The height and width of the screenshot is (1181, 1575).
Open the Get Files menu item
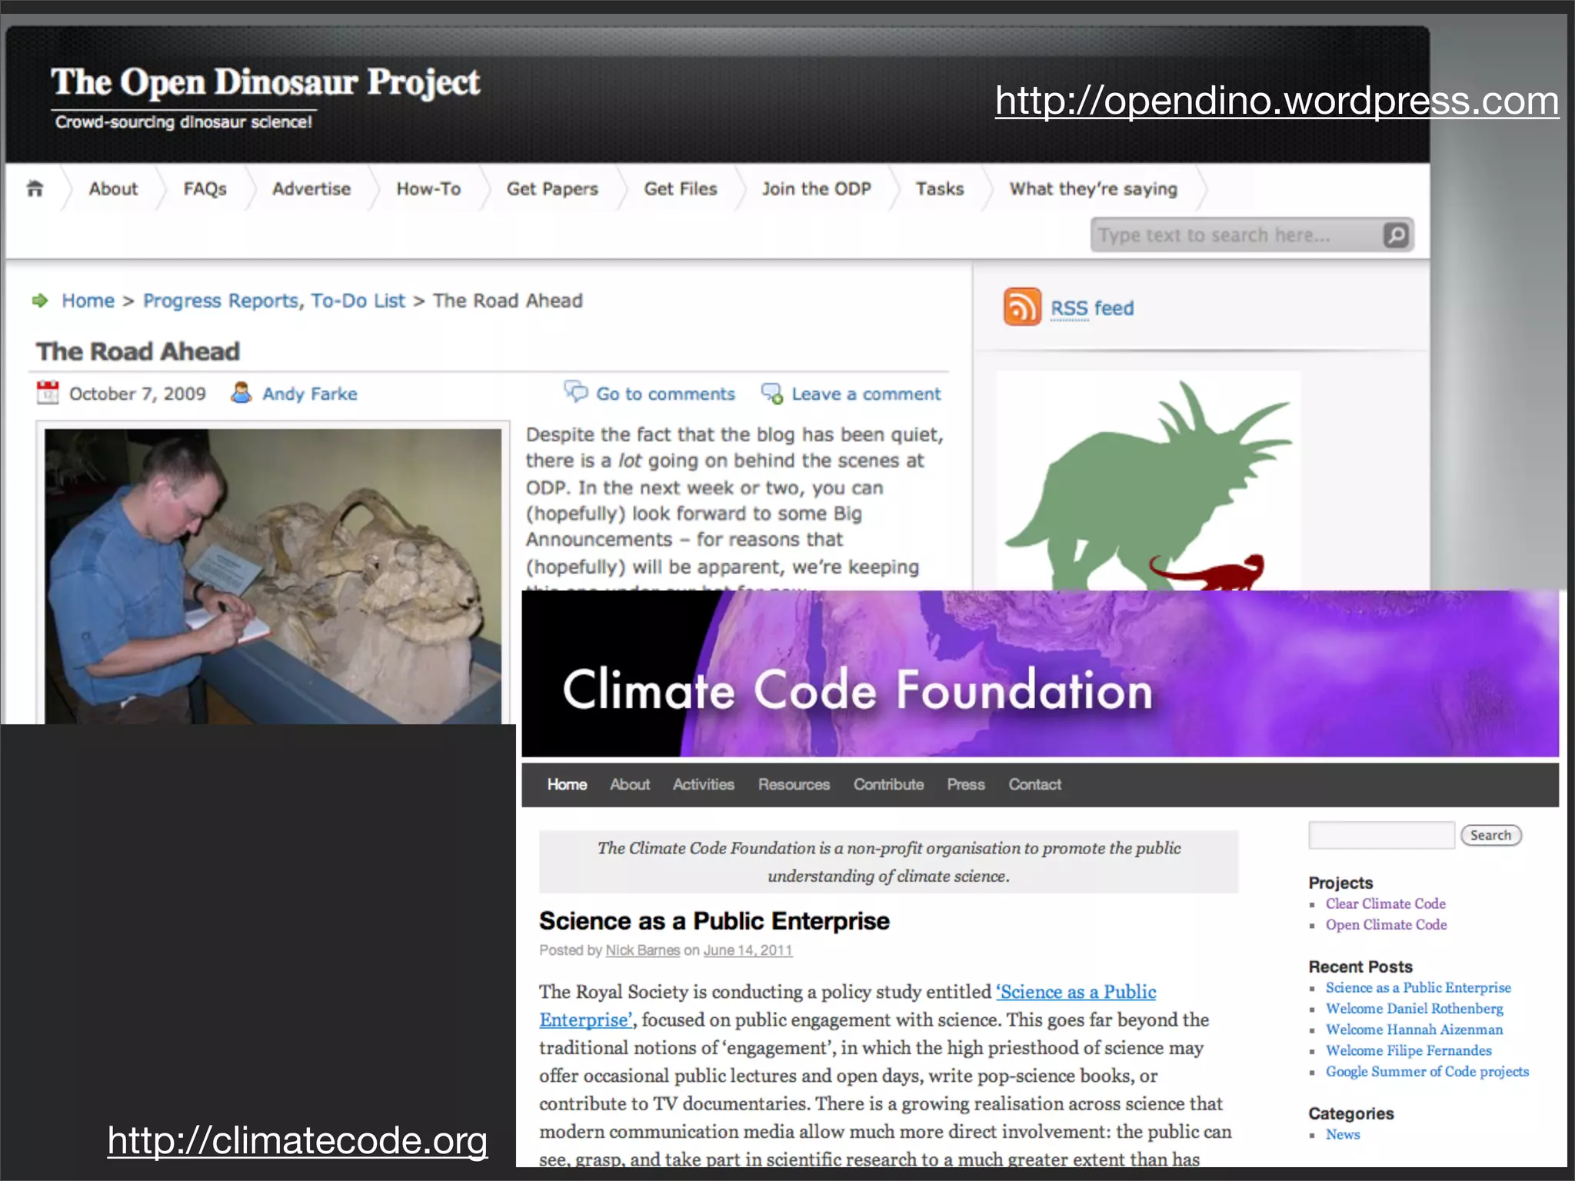(681, 189)
